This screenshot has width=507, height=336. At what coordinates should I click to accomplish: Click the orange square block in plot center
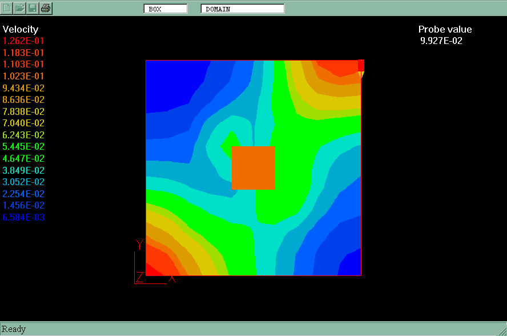click(x=253, y=167)
